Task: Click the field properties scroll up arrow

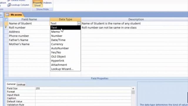Action: click(x=133, y=89)
